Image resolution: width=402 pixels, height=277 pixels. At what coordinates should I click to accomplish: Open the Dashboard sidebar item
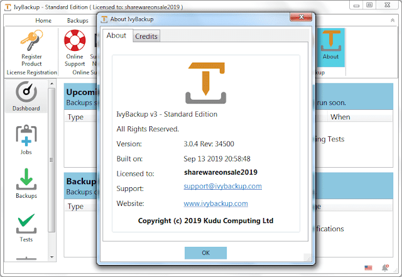point(26,96)
